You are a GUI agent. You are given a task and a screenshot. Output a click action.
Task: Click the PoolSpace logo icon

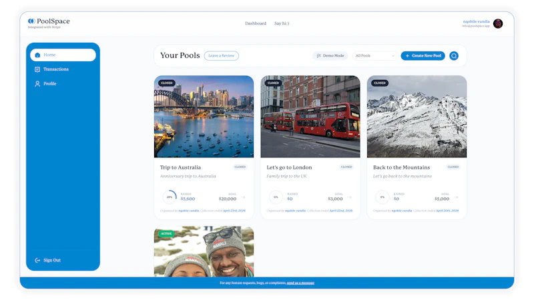pyautogui.click(x=31, y=21)
